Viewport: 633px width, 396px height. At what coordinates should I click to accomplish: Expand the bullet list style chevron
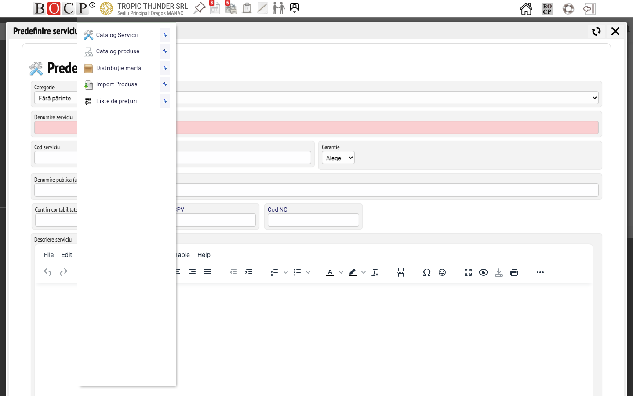(x=308, y=272)
